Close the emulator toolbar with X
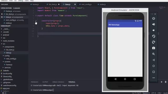 (155, 14)
